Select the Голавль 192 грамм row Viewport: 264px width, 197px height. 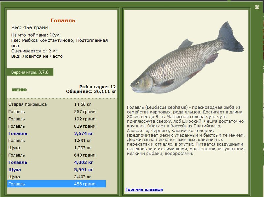(x=56, y=119)
